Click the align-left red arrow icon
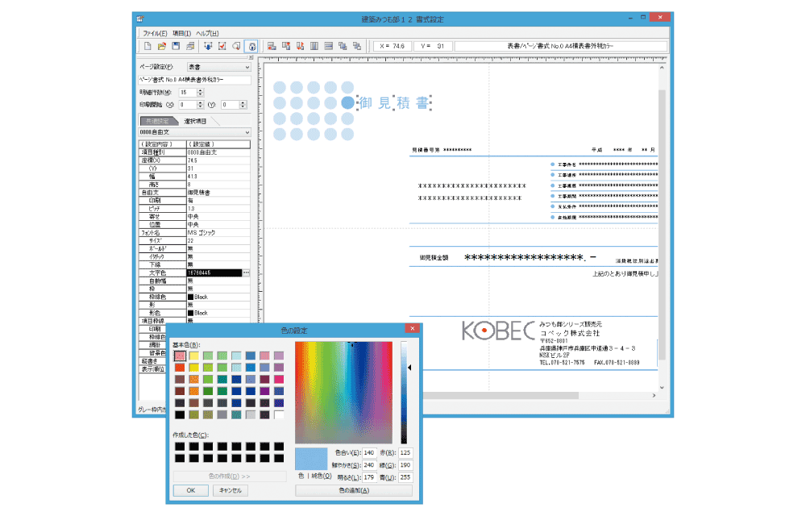Screen dimensions: 806x516 point(272,46)
